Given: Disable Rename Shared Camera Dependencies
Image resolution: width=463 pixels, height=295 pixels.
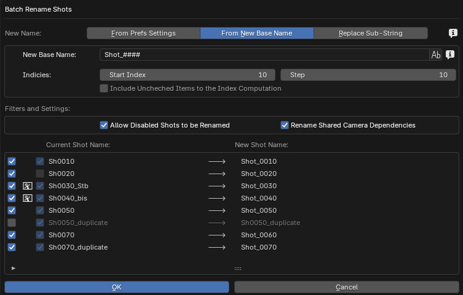Looking at the screenshot, I should [x=285, y=125].
